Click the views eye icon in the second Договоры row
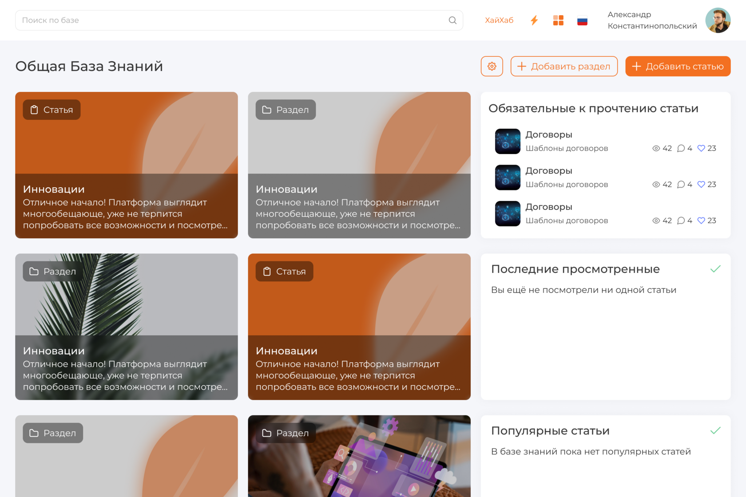 [656, 185]
